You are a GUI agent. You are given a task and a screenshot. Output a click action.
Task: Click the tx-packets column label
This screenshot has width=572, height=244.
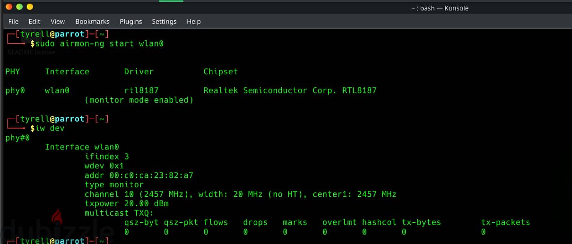[x=506, y=222]
